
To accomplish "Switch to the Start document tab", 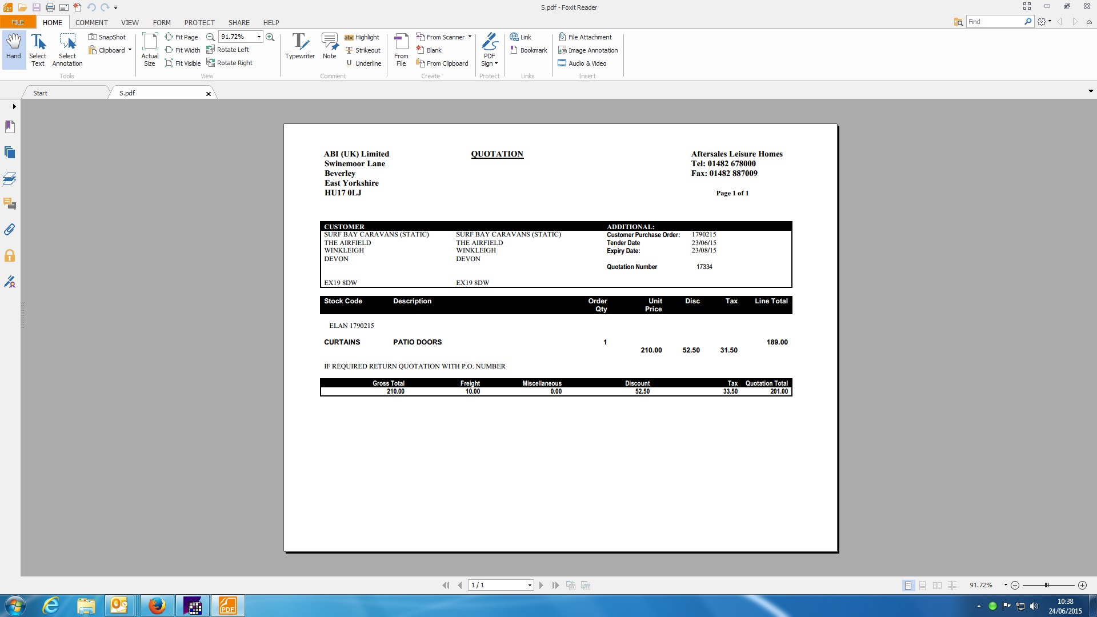I will point(40,93).
